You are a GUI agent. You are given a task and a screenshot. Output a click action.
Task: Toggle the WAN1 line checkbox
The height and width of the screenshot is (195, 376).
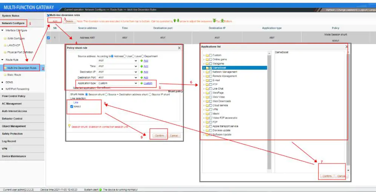click(72, 107)
